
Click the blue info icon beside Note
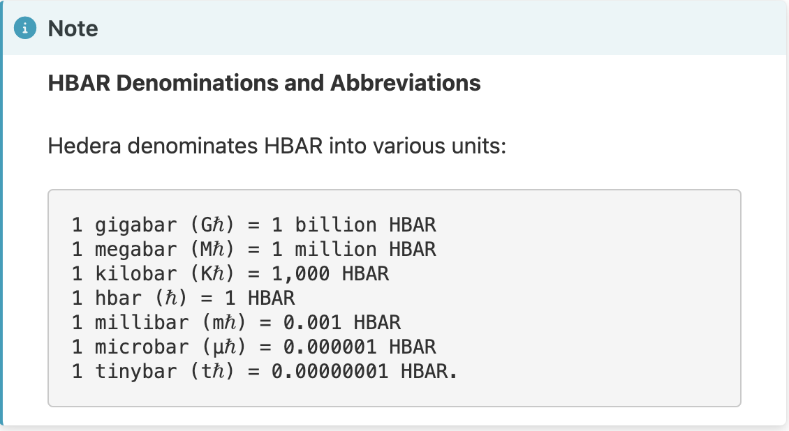(x=25, y=28)
